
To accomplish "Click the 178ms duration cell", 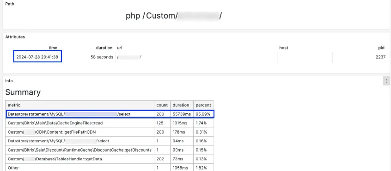I will (182, 132).
